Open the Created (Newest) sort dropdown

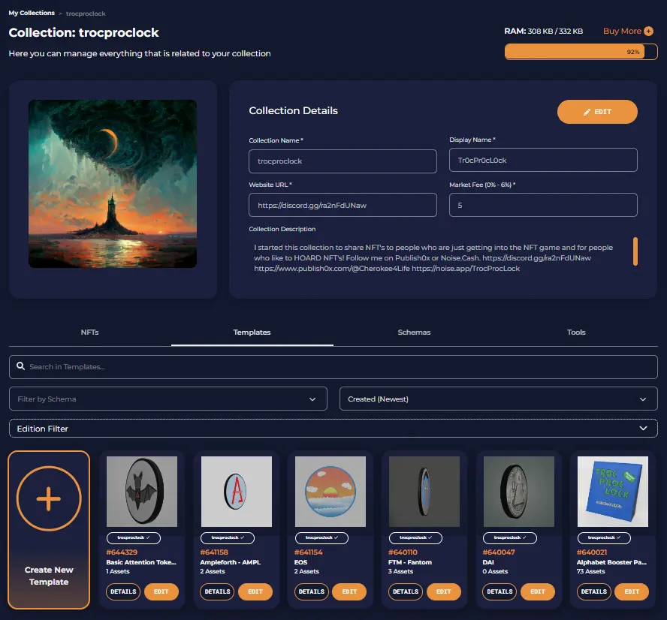point(499,399)
